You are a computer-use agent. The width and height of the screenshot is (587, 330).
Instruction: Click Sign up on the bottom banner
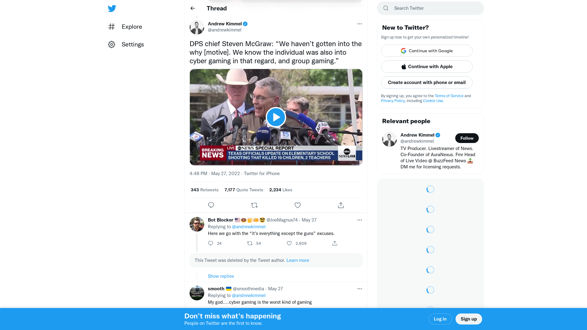pos(469,319)
